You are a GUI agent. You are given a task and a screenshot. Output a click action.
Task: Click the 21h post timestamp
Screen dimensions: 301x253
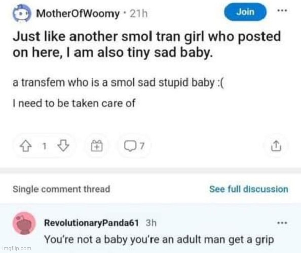(139, 14)
